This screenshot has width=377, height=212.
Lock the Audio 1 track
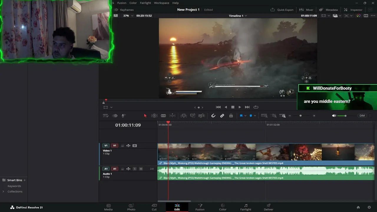point(123,169)
